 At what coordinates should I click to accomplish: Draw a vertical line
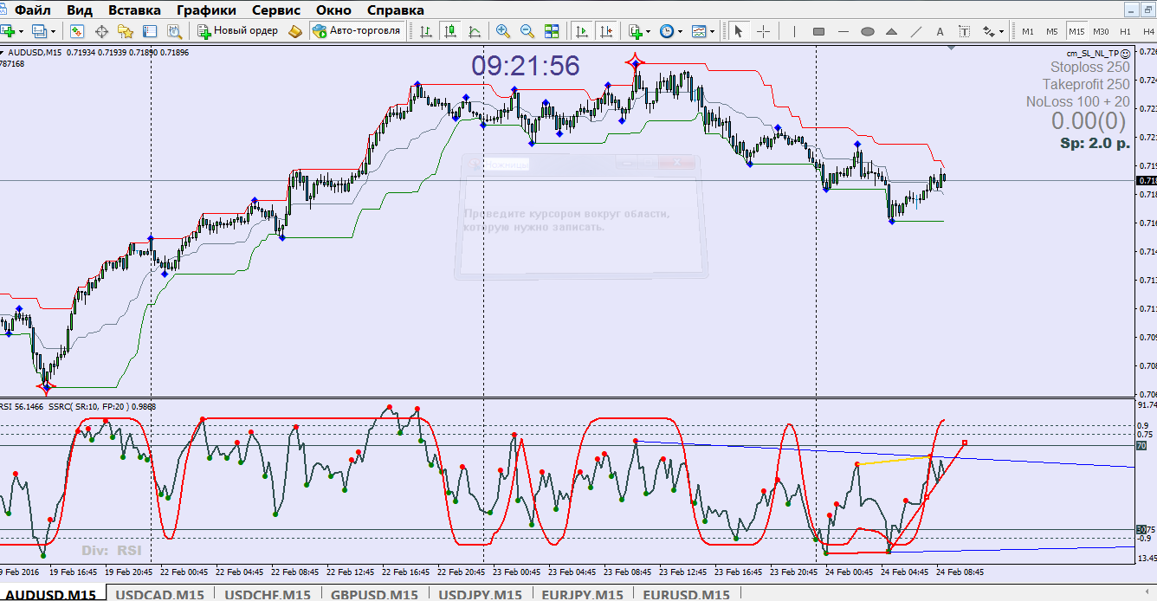click(x=793, y=31)
